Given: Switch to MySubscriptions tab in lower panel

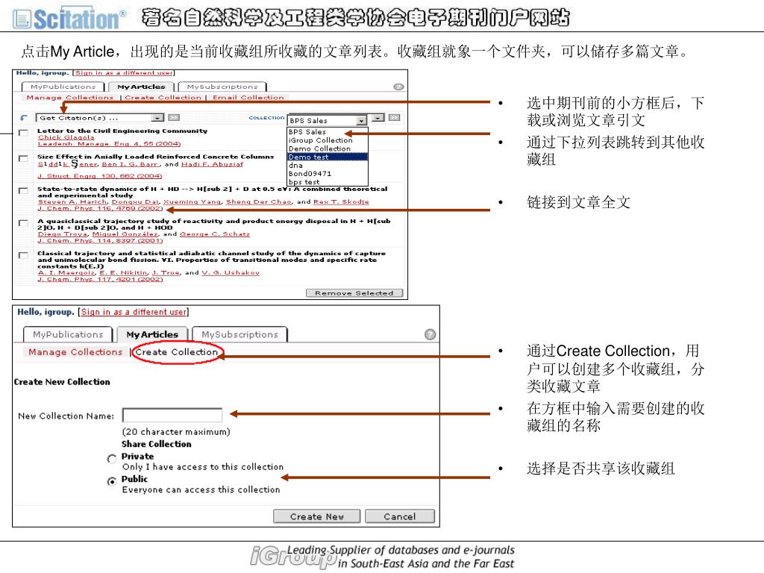Looking at the screenshot, I should (x=239, y=334).
